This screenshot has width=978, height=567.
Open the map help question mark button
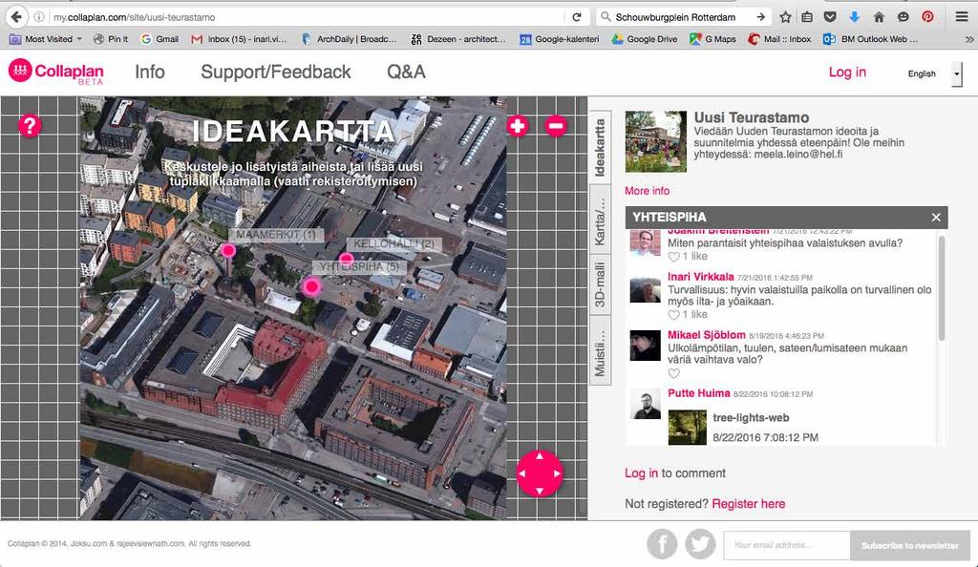pos(30,126)
